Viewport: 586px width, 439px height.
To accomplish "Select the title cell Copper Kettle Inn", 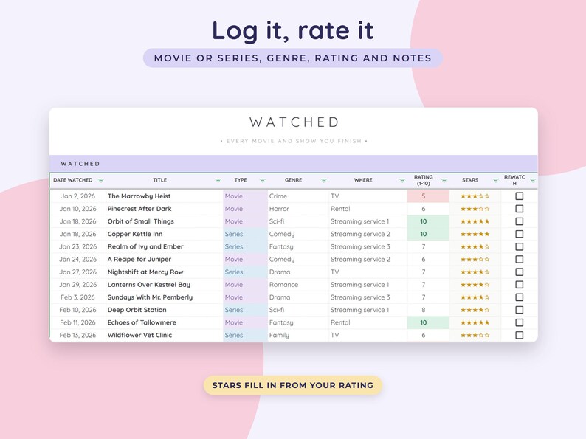I will pos(165,235).
